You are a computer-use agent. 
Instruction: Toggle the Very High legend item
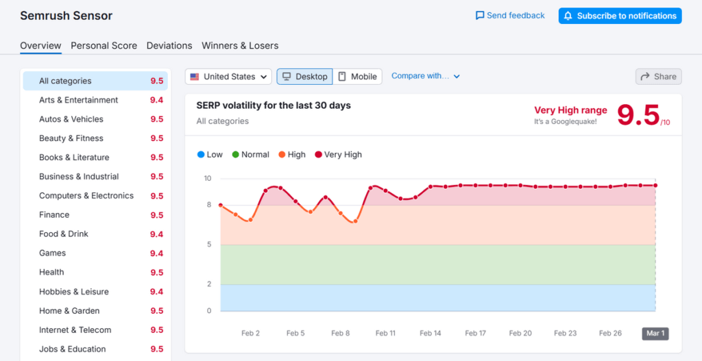click(339, 155)
